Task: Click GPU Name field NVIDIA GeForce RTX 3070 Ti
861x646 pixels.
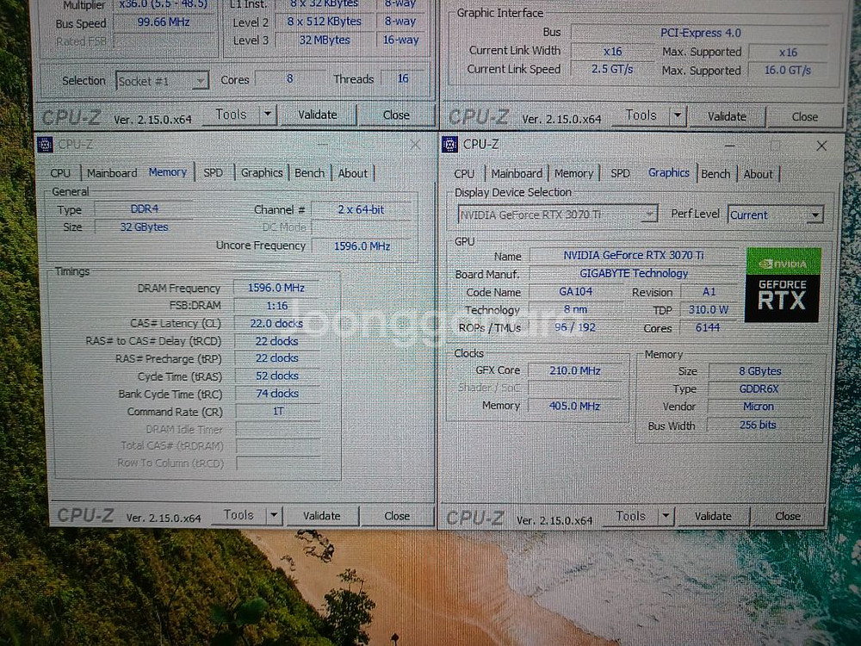Action: point(633,255)
